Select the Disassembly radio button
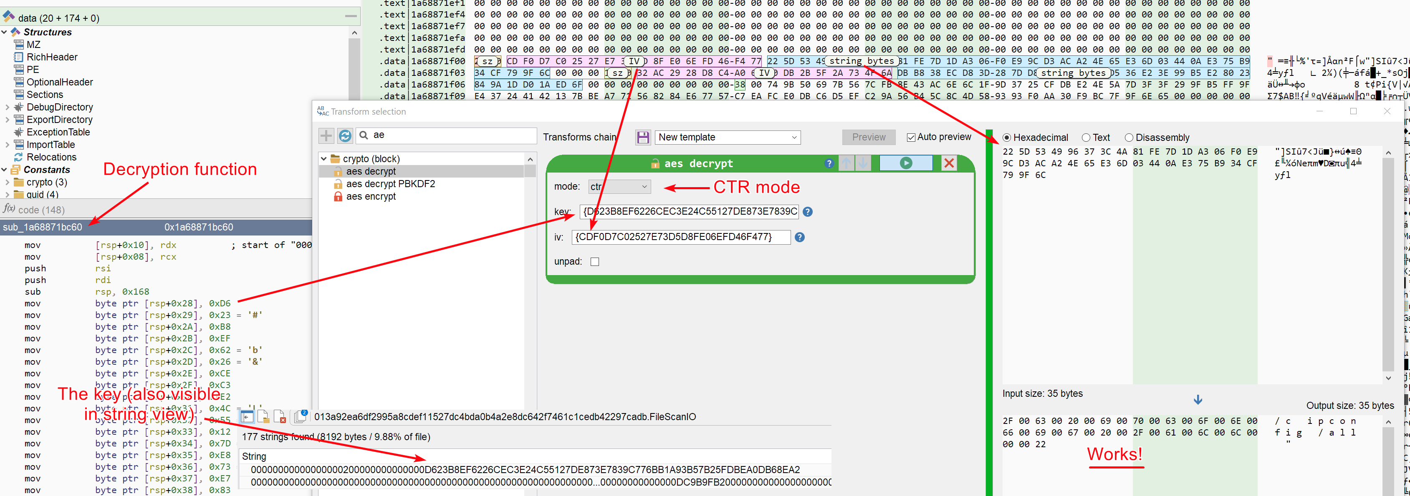The image size is (1410, 496). coord(1129,138)
